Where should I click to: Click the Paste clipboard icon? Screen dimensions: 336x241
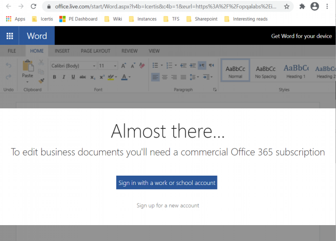tap(28, 67)
